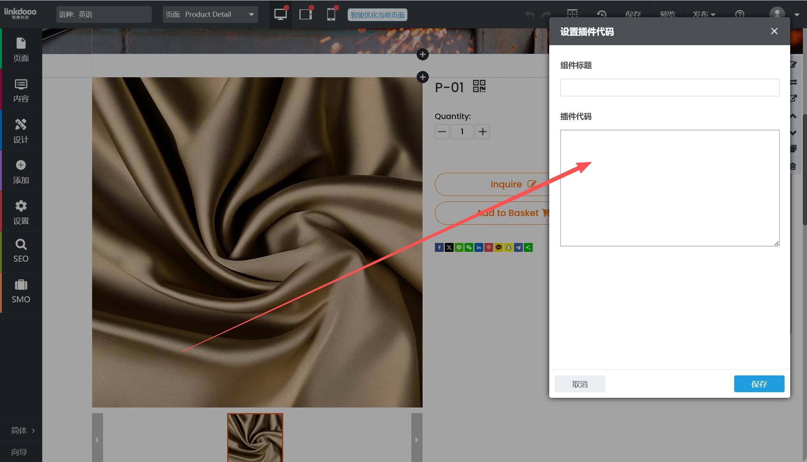Viewport: 807px width, 462px height.
Task: Open the 向导 guide menu item
Action: click(19, 452)
